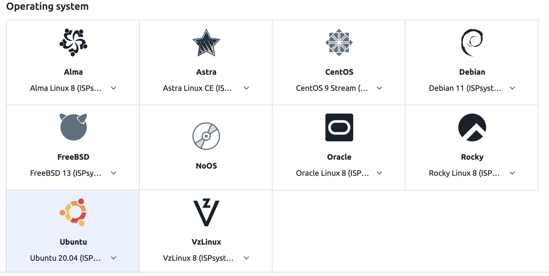The width and height of the screenshot is (549, 276).
Task: Pick the VzLinux logo icon
Action: pos(206,212)
